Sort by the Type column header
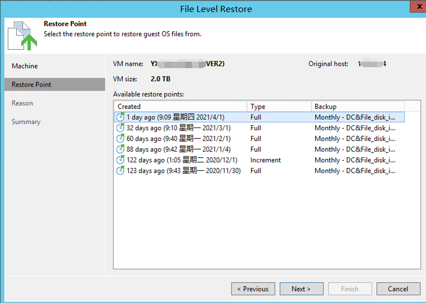Image resolution: width=426 pixels, height=303 pixels. coord(279,106)
